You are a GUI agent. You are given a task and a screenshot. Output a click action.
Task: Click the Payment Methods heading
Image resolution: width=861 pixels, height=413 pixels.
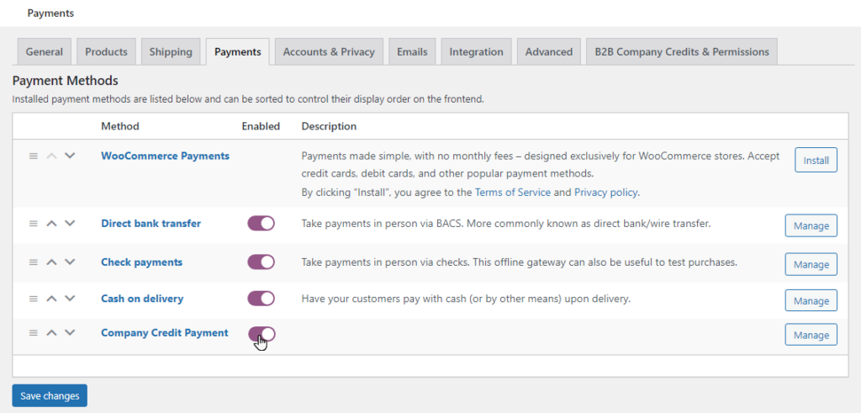pos(66,81)
